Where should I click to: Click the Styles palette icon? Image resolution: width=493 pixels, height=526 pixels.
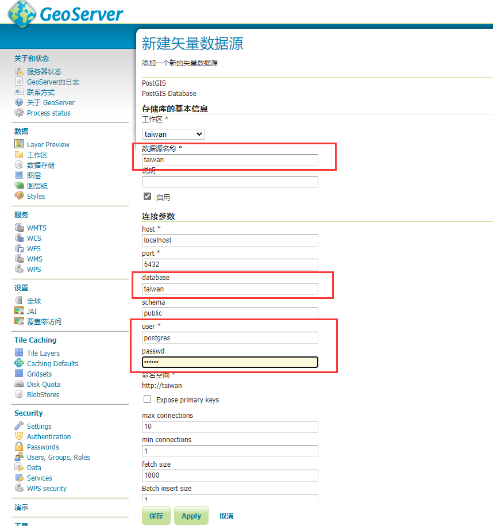(x=19, y=195)
